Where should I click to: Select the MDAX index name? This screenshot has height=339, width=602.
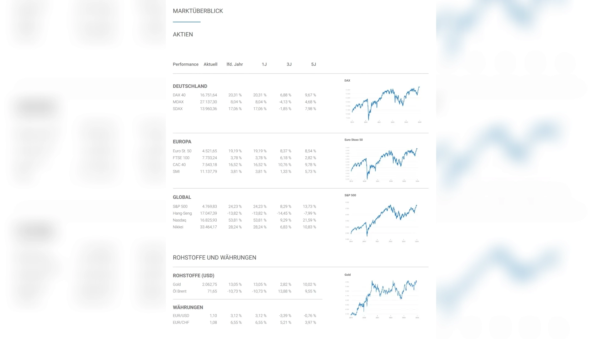(178, 102)
